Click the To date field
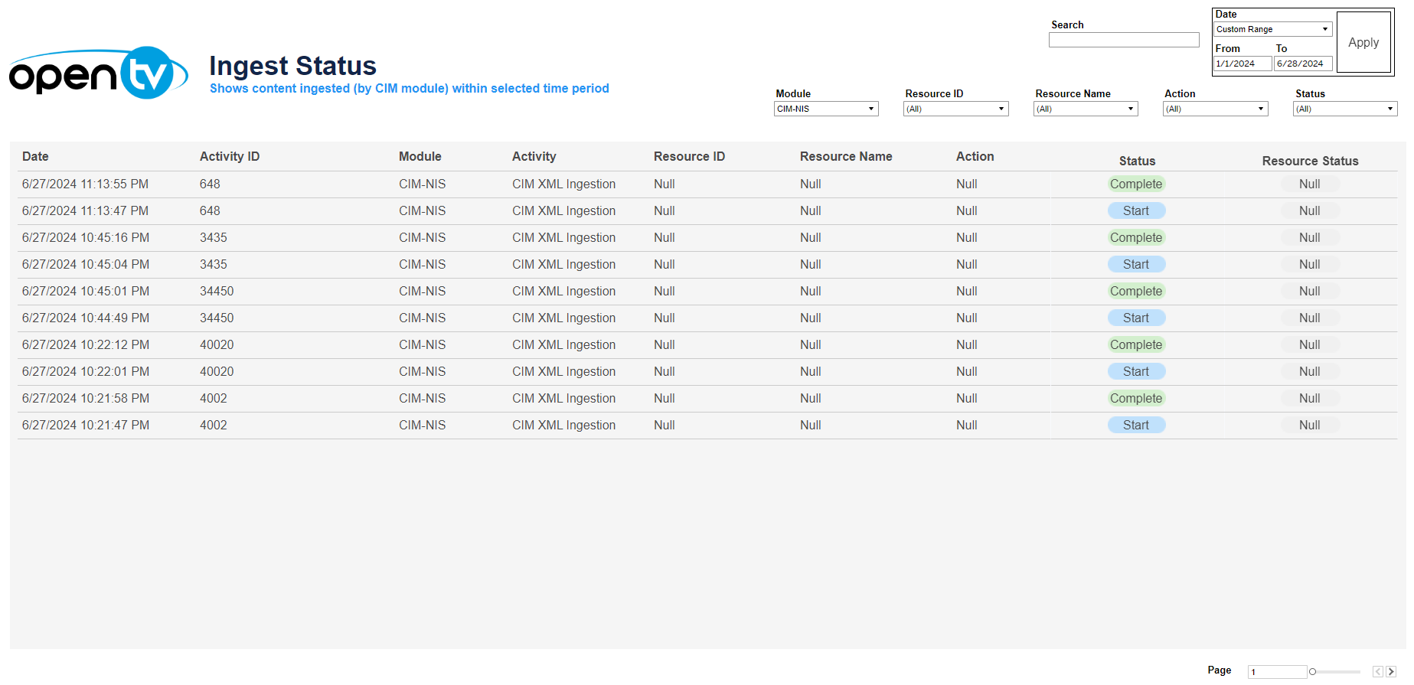 tap(1302, 64)
